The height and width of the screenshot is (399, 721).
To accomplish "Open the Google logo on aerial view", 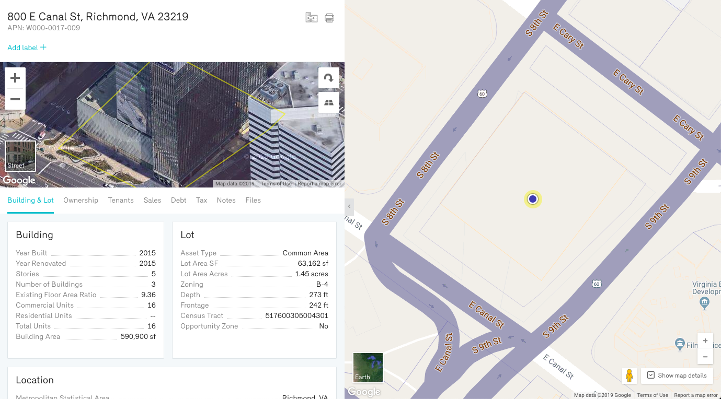I will pyautogui.click(x=19, y=181).
